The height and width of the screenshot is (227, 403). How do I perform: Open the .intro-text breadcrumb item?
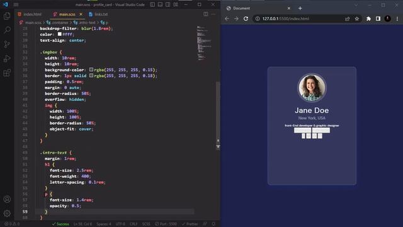coord(84,23)
